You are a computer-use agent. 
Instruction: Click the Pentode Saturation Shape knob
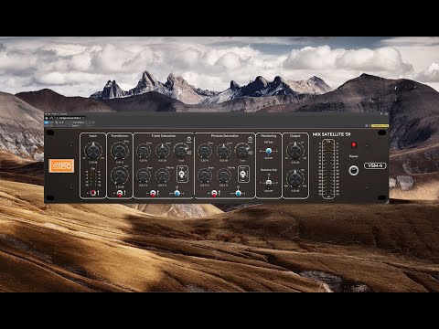tap(205, 175)
